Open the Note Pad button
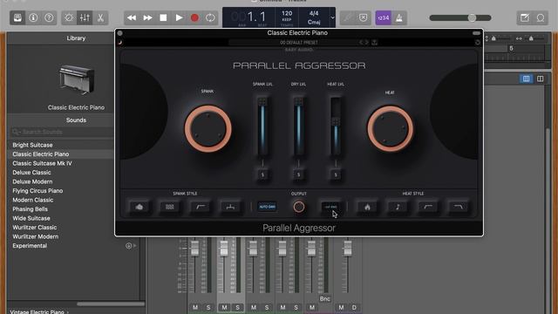This screenshot has height=314, width=558. coord(525,17)
